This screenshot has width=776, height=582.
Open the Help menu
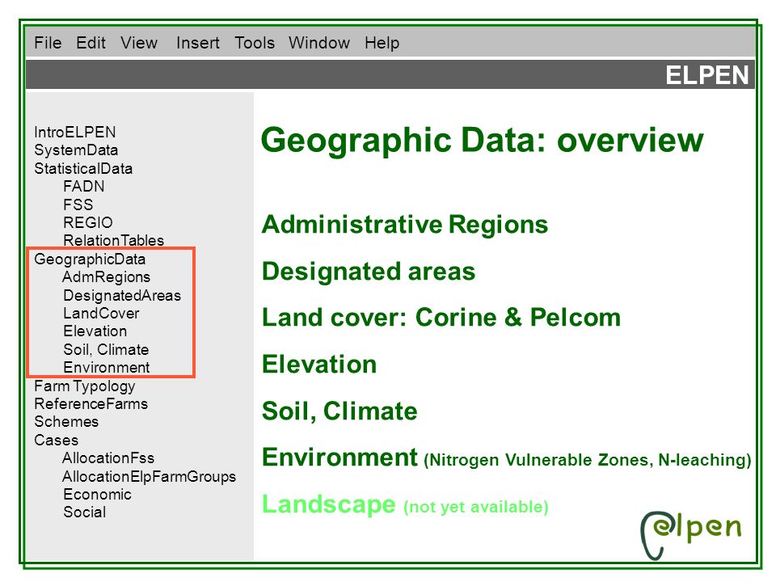[x=382, y=43]
